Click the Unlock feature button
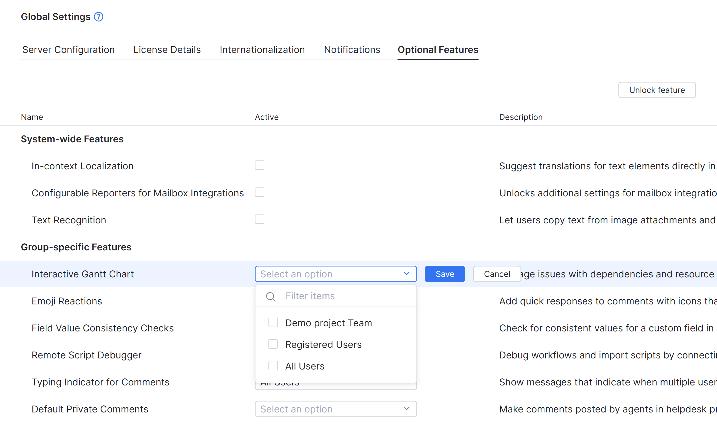 point(657,90)
